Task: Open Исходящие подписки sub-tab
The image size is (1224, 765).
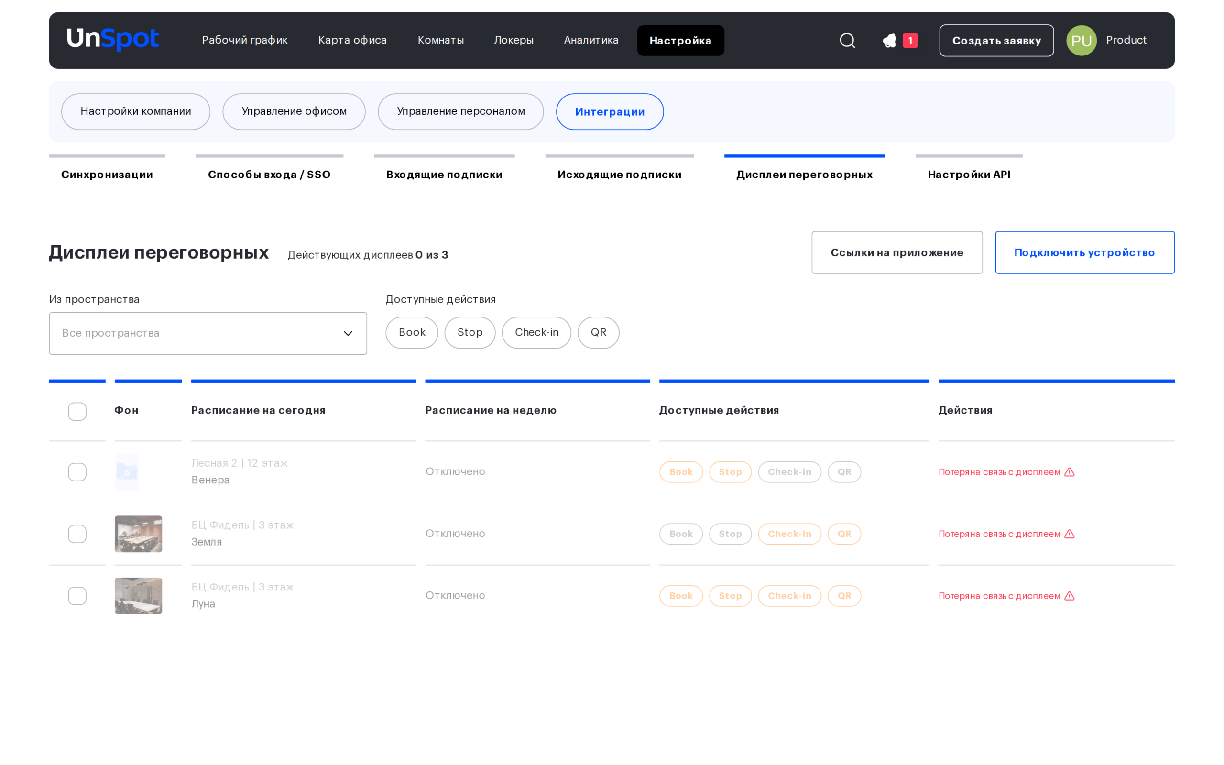Action: [x=620, y=175]
